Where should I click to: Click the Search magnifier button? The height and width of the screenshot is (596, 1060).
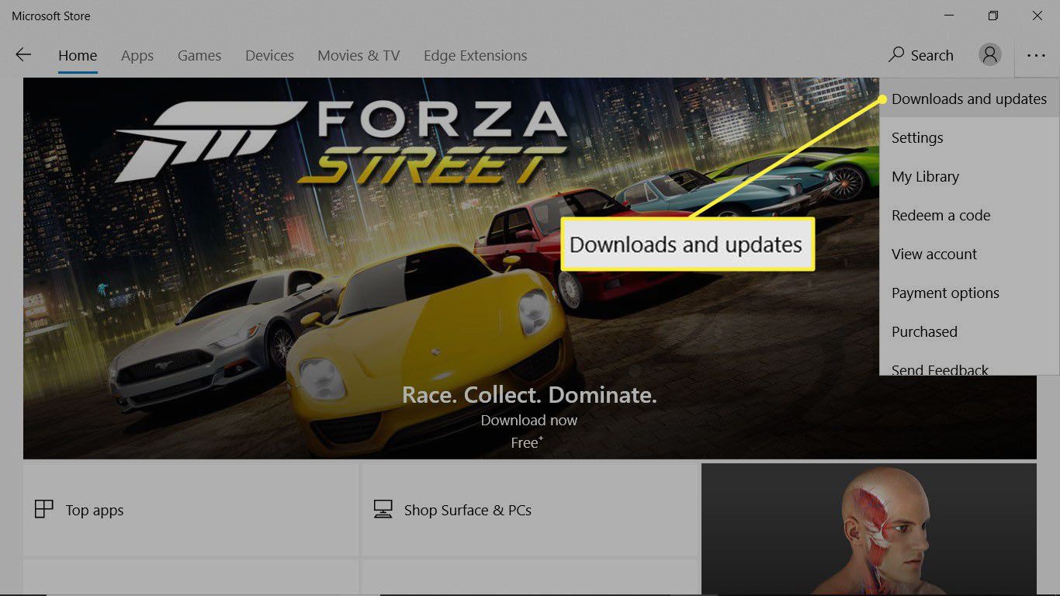pos(921,55)
